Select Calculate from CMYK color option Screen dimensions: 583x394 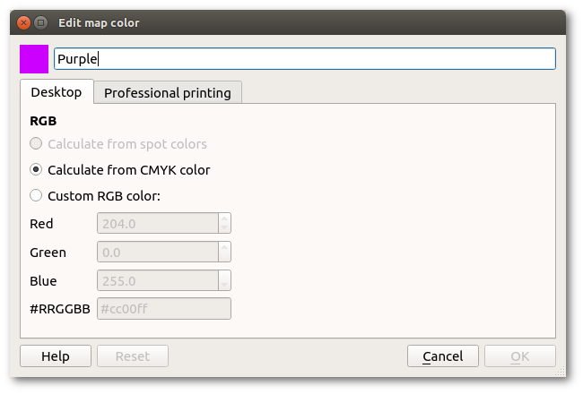(x=36, y=169)
